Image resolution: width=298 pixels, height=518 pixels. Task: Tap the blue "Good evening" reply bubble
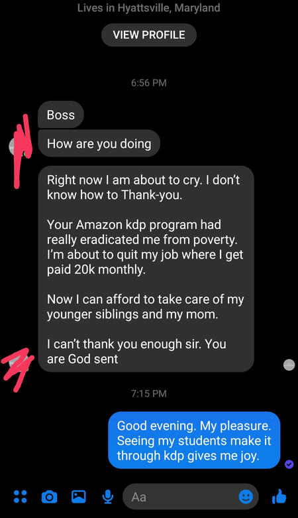coord(195,440)
